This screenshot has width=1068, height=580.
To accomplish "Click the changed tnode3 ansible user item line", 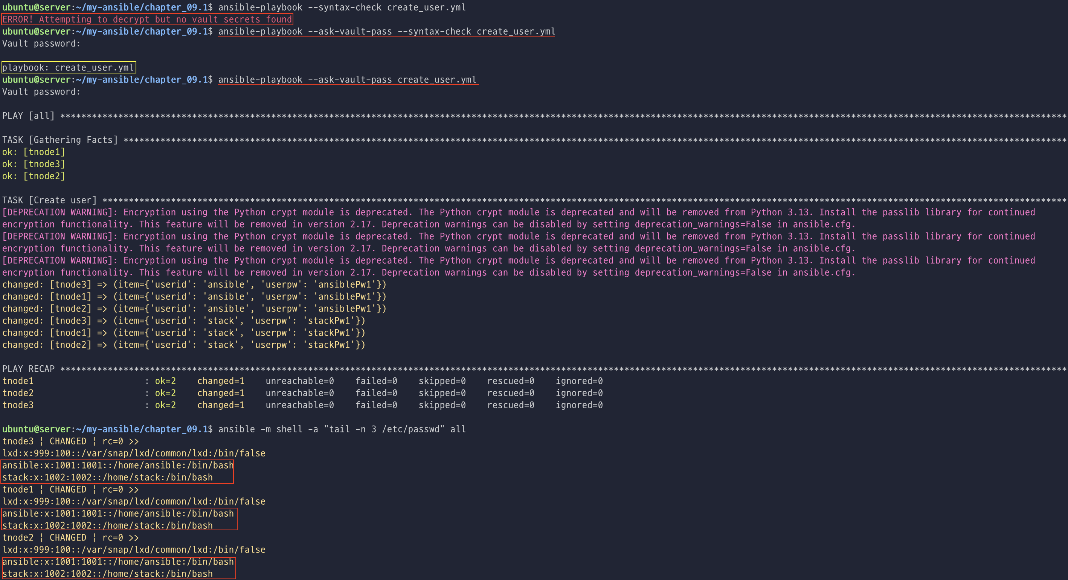I will [194, 284].
